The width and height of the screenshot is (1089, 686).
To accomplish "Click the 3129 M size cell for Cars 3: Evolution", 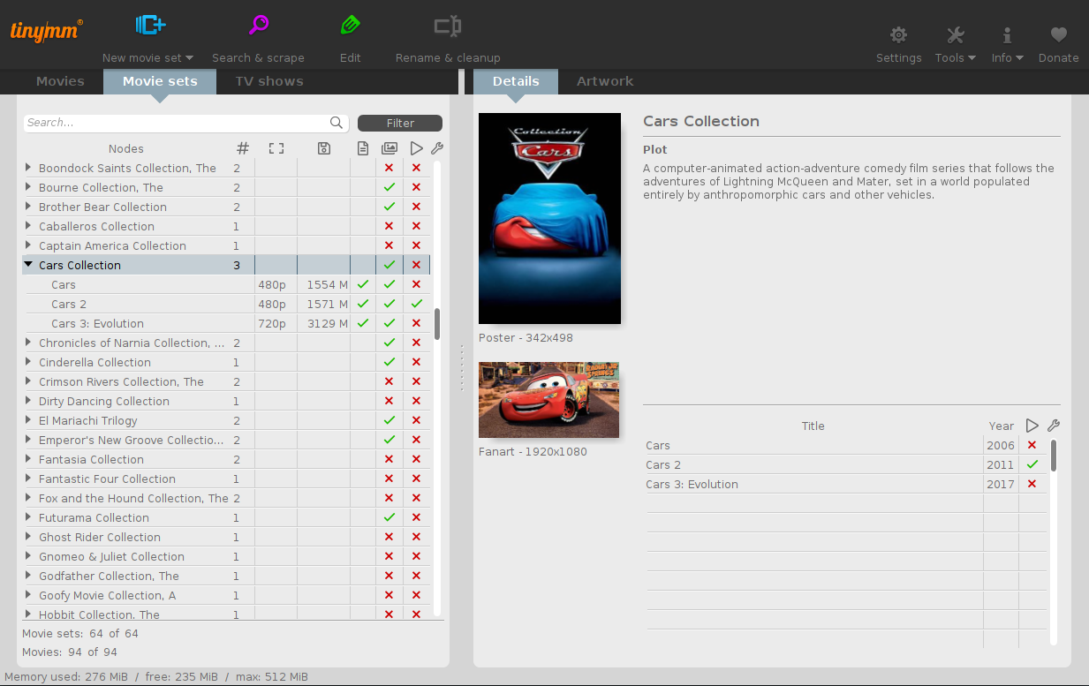I will [324, 323].
